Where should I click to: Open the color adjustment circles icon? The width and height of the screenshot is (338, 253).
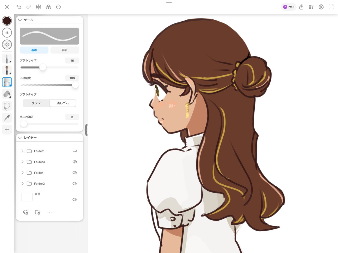(48, 7)
